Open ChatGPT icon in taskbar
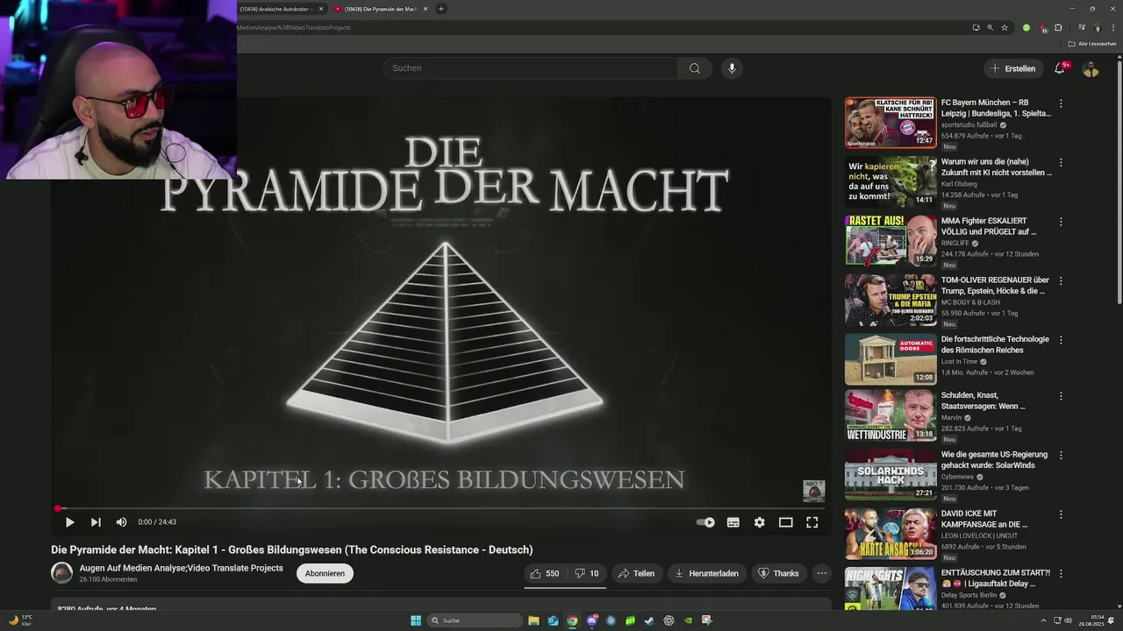Viewport: 1123px width, 631px height. point(669,620)
